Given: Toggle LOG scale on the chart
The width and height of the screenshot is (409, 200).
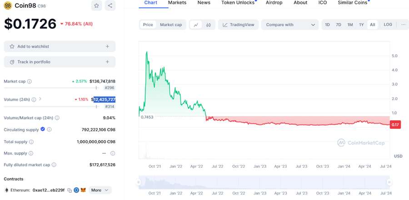Looking at the screenshot, I should pyautogui.click(x=388, y=24).
